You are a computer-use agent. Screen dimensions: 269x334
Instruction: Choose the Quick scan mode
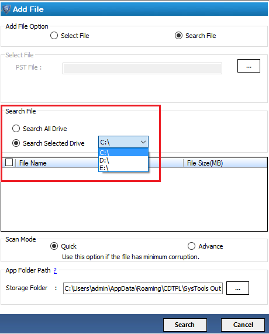tap(54, 246)
